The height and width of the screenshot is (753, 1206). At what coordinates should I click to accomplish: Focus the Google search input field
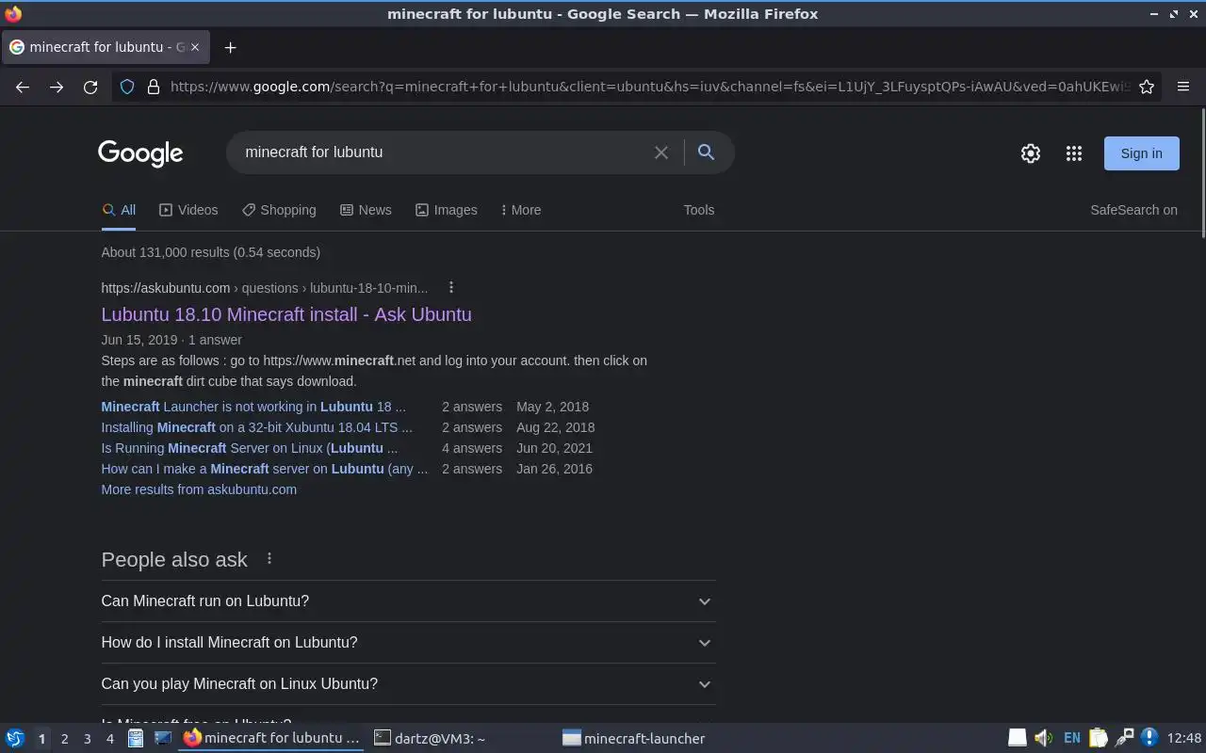click(x=443, y=152)
